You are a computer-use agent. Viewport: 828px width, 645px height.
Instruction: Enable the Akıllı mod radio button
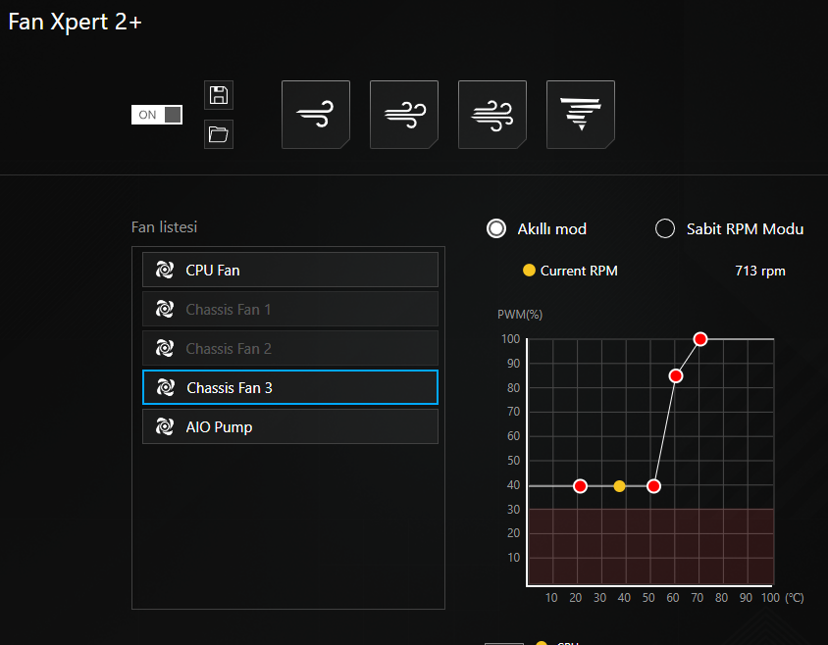point(496,228)
